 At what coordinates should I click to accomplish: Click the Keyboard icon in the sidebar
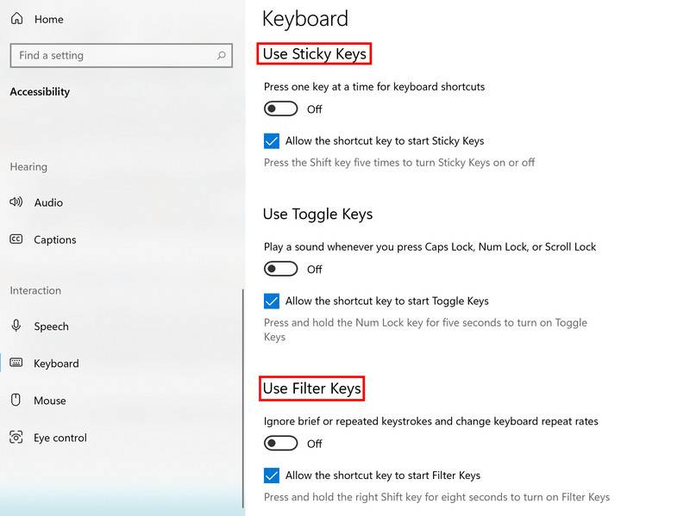click(15, 364)
